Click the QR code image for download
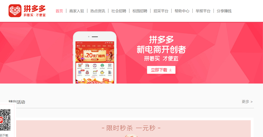This screenshot has width=263, height=137. coord(5,120)
